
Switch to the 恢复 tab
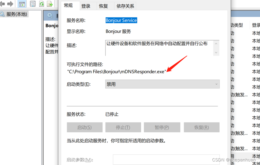(103, 6)
